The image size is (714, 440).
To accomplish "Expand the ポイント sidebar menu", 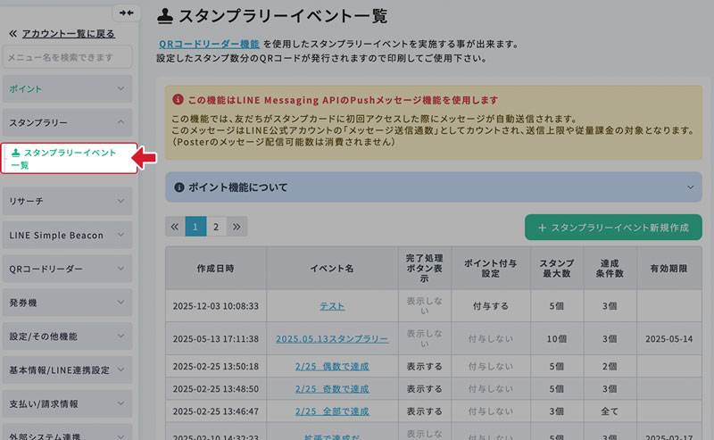I will pyautogui.click(x=67, y=89).
